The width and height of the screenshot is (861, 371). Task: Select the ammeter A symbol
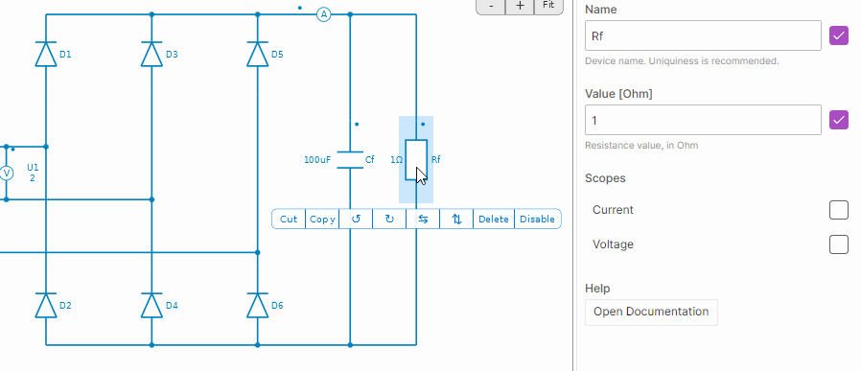[x=324, y=14]
